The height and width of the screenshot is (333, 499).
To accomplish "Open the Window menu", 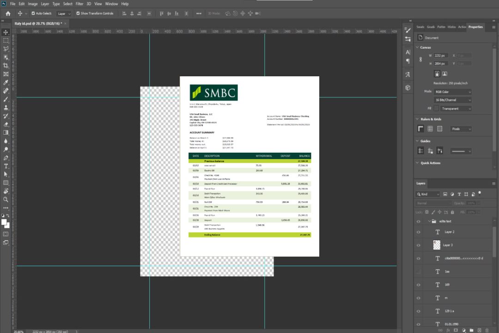I will 111,4.
